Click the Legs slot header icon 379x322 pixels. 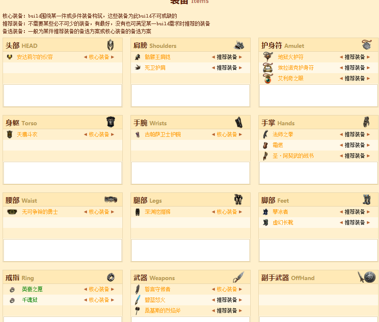tap(238, 200)
